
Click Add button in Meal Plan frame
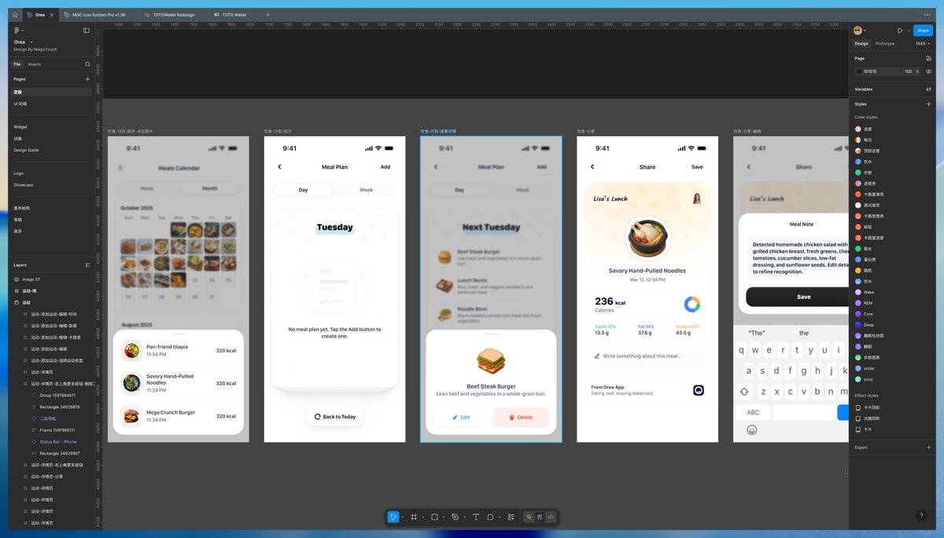pos(385,167)
